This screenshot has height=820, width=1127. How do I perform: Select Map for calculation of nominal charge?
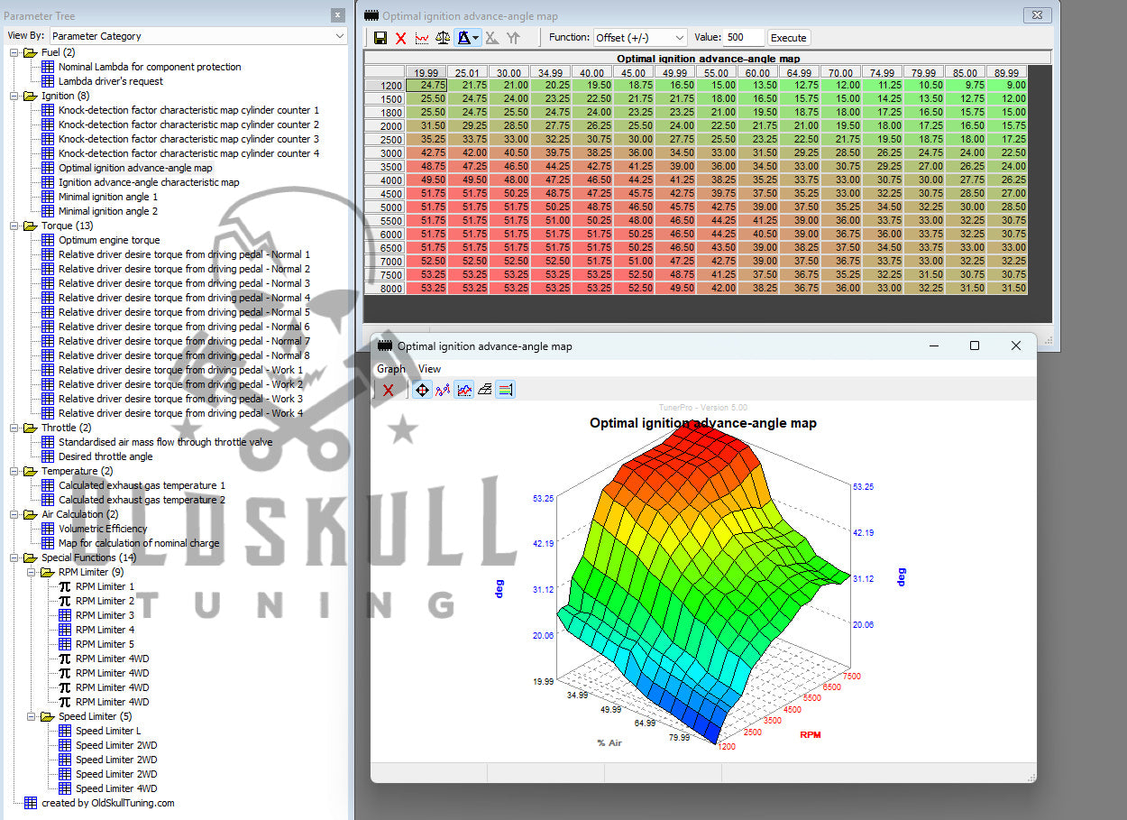coord(139,543)
